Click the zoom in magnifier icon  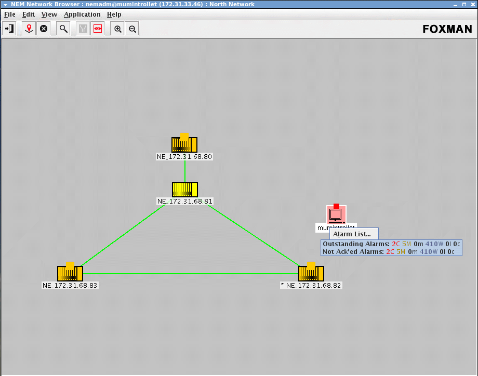[118, 29]
